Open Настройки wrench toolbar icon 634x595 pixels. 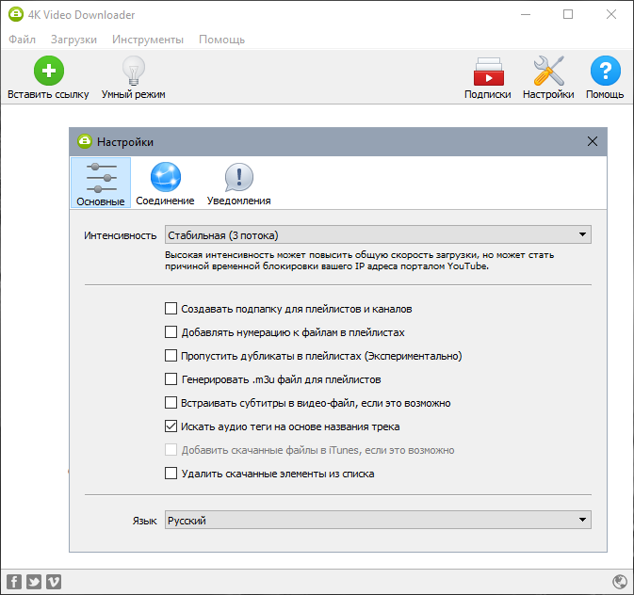[x=548, y=71]
